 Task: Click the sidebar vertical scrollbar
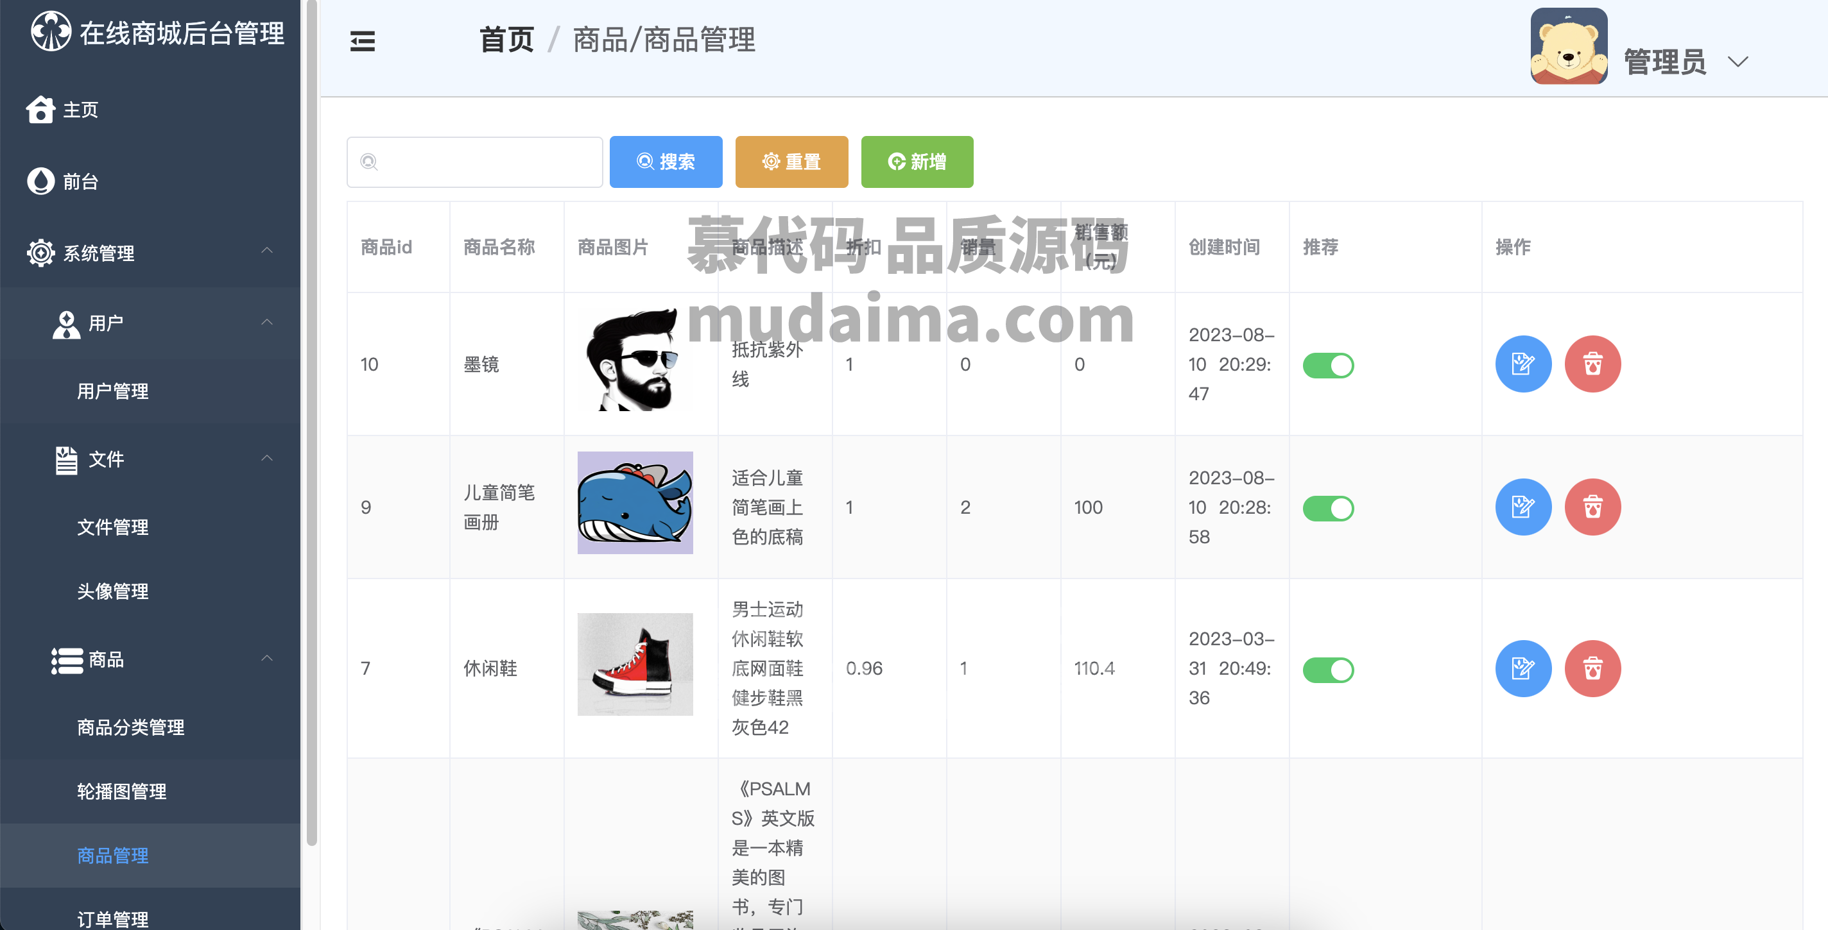pyautogui.click(x=311, y=423)
